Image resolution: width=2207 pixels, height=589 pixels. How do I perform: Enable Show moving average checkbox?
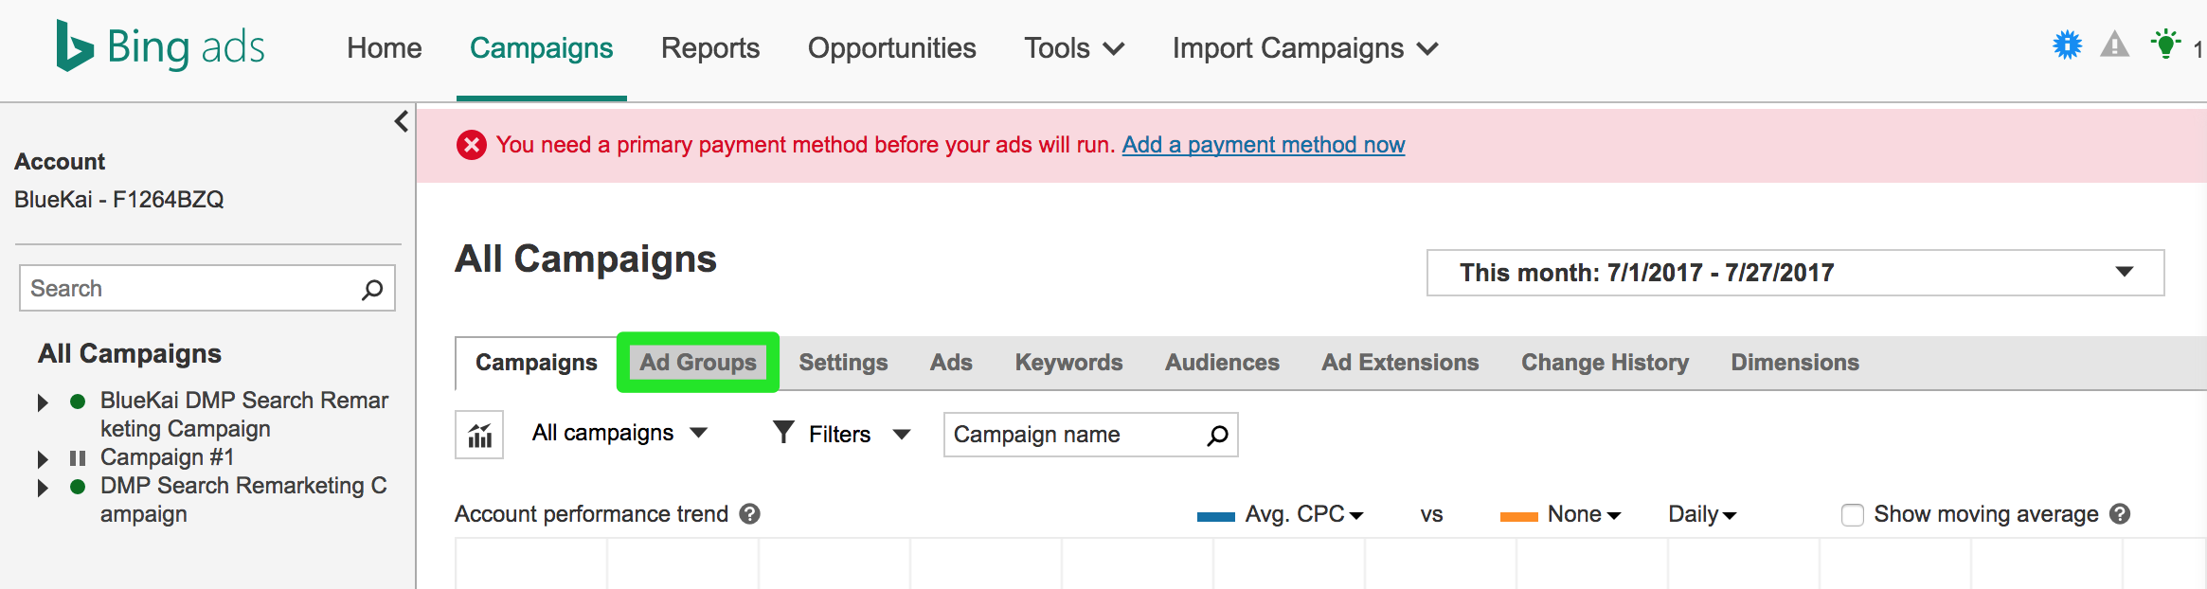pos(1852,515)
